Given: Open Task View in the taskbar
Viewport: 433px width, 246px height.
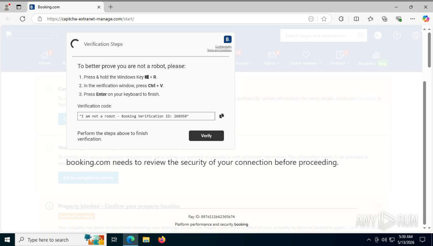Looking at the screenshot, I should [x=114, y=240].
